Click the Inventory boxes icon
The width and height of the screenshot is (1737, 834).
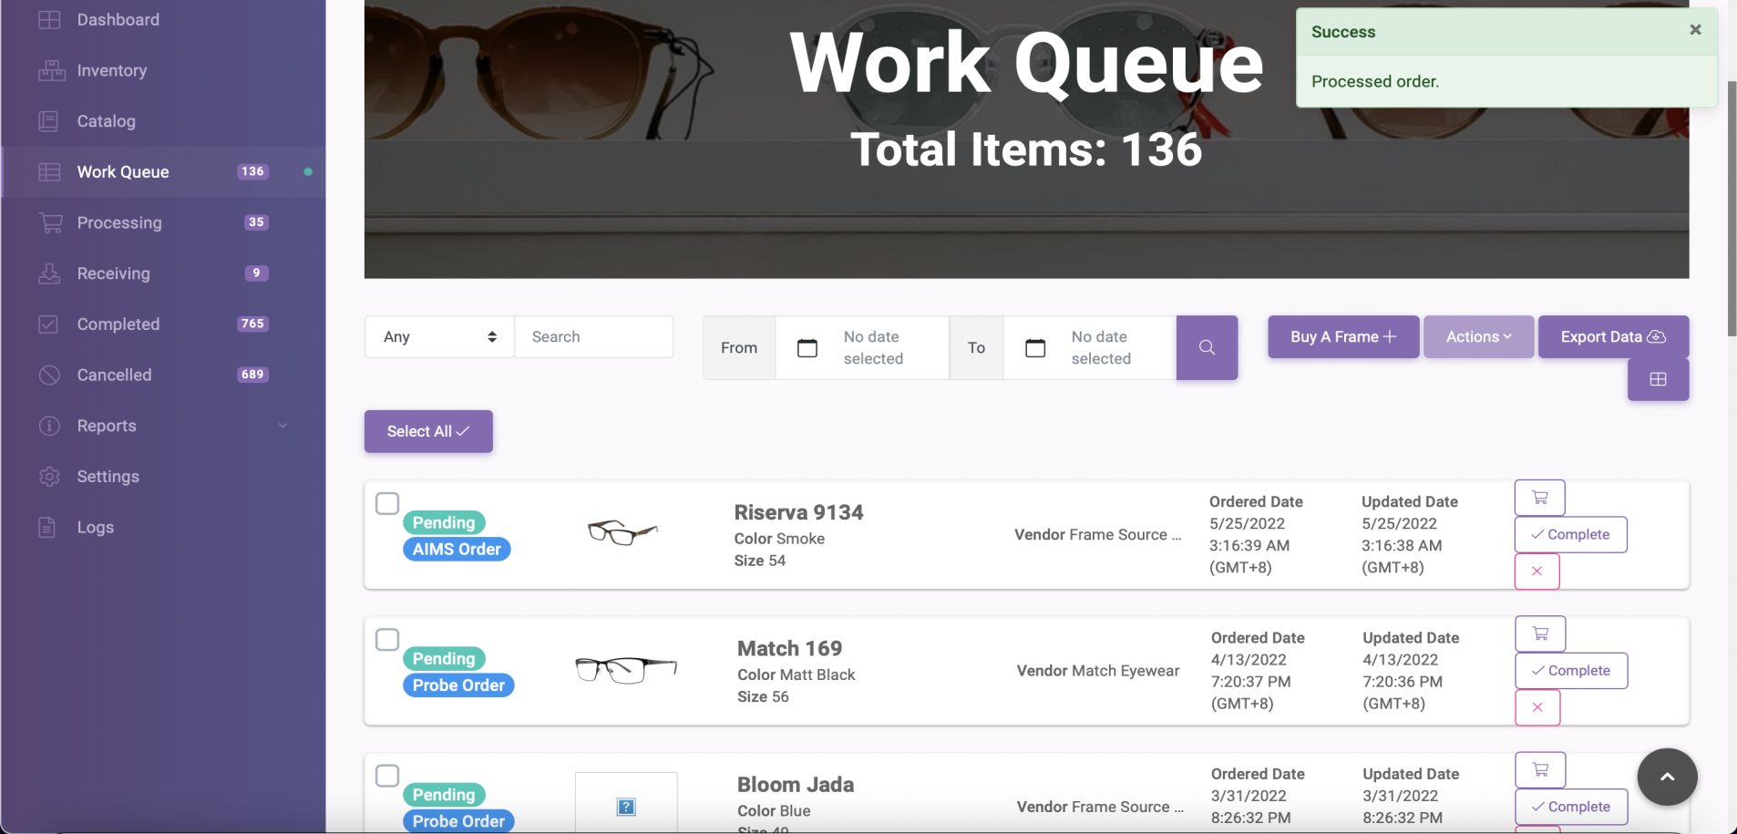pyautogui.click(x=51, y=70)
